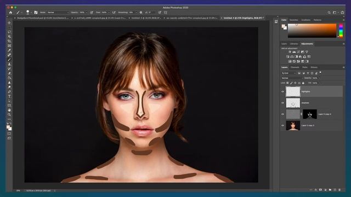351x197 pixels.
Task: Select the Lasso tool
Action: pos(9,32)
